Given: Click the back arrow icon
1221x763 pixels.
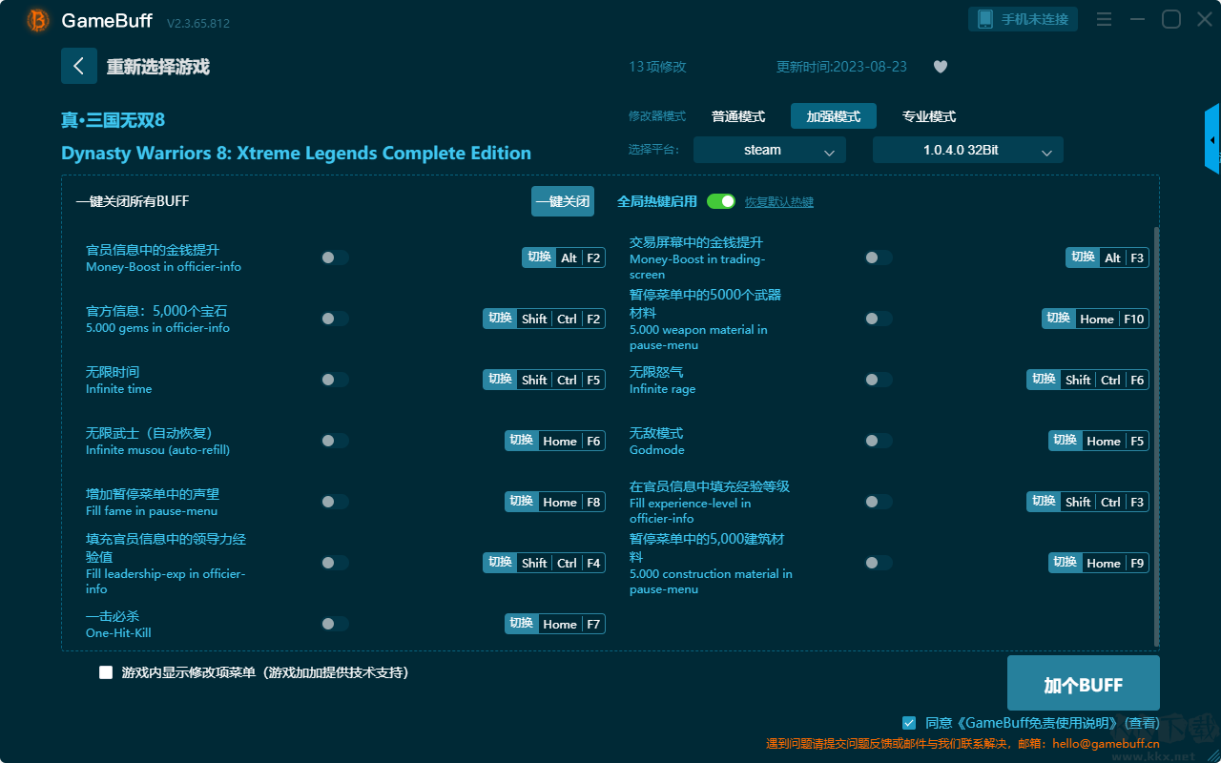Looking at the screenshot, I should [79, 67].
